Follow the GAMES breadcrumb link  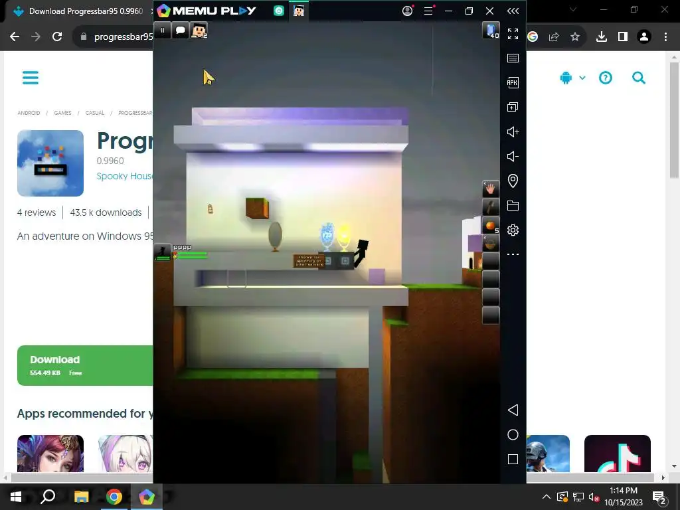coord(62,113)
